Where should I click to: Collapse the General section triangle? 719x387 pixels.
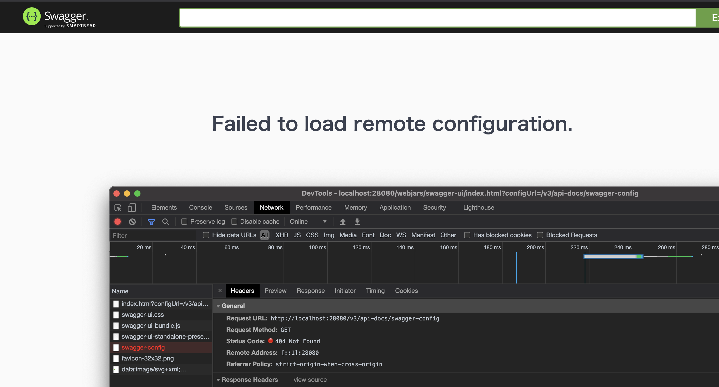click(x=218, y=306)
